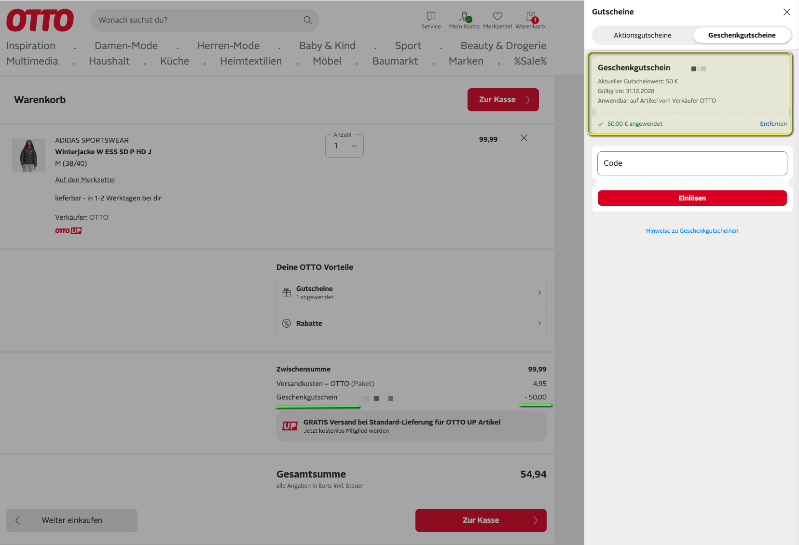
Task: Click the top Zur Kasse button
Action: click(503, 100)
